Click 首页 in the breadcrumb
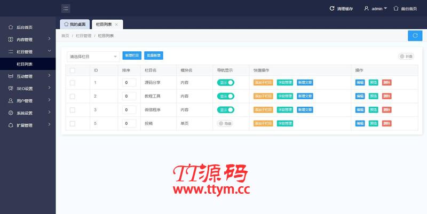 [x=65, y=36]
